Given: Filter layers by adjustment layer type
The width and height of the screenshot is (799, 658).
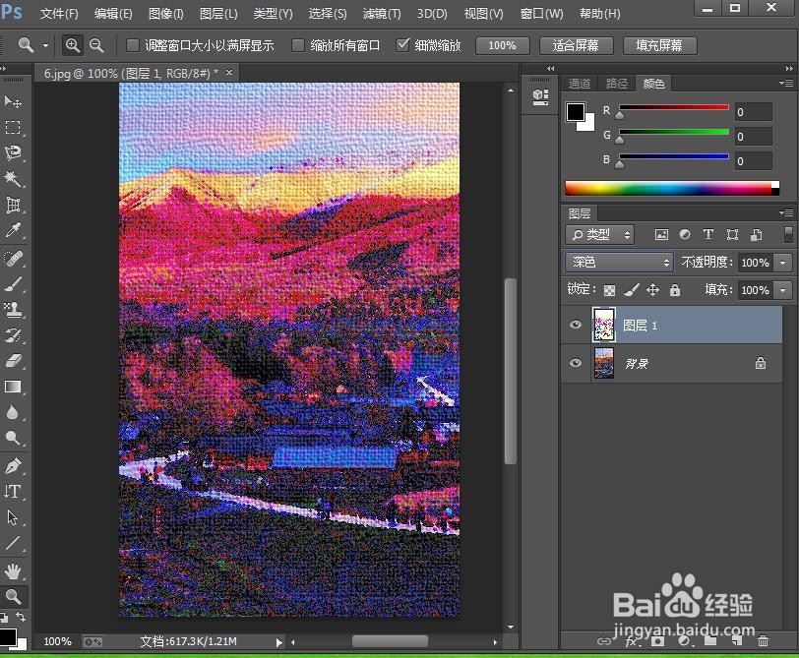Looking at the screenshot, I should click(685, 234).
